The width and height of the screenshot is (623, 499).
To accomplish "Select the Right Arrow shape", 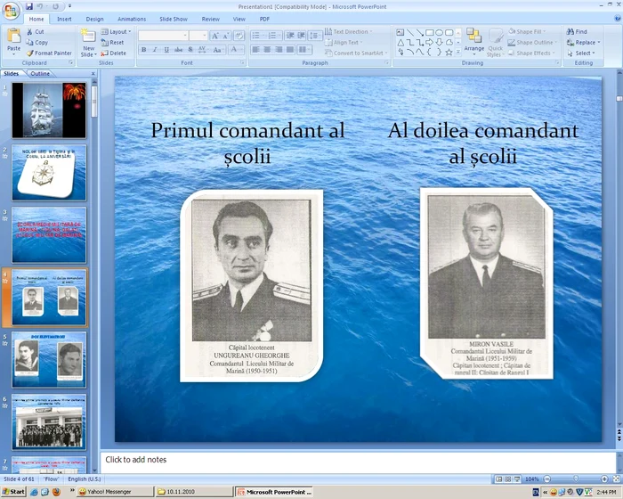I will pyautogui.click(x=430, y=42).
